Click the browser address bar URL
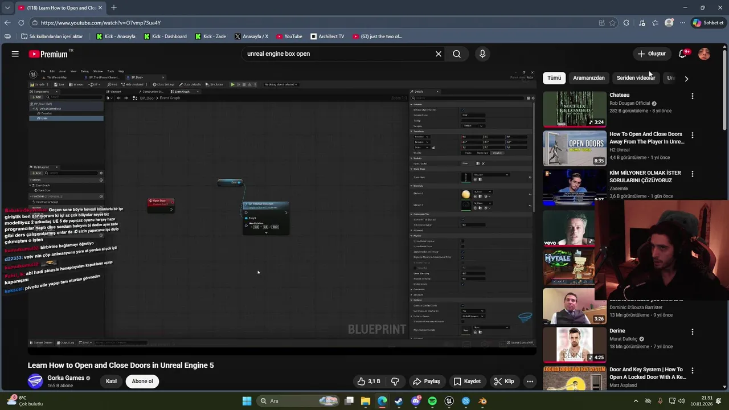Screen dimensions: 729x410 pos(101,23)
